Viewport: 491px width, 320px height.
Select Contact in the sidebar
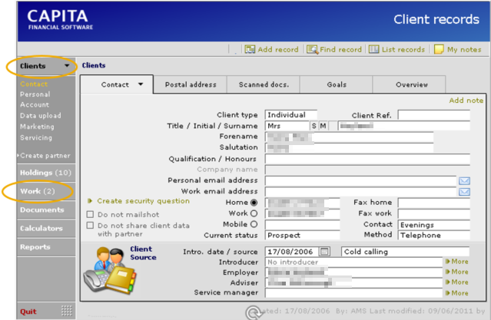pyautogui.click(x=34, y=84)
